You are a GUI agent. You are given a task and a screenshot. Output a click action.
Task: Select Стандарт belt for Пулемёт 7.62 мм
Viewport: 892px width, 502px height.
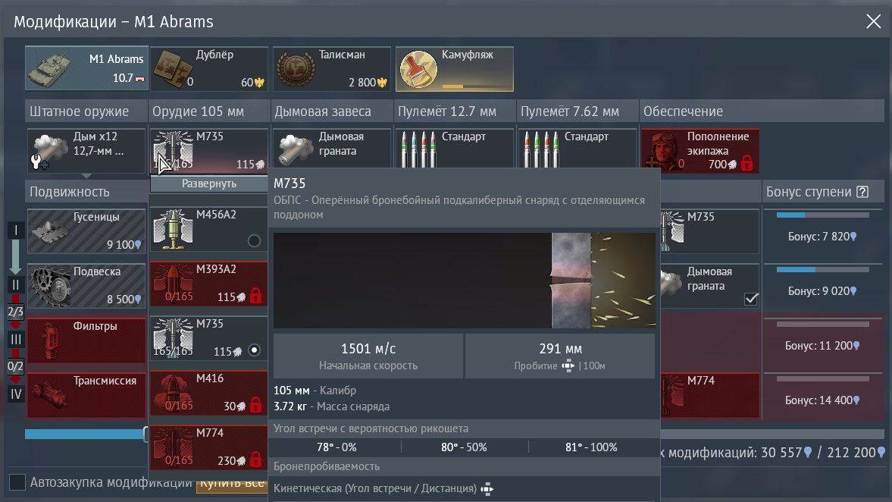(577, 148)
